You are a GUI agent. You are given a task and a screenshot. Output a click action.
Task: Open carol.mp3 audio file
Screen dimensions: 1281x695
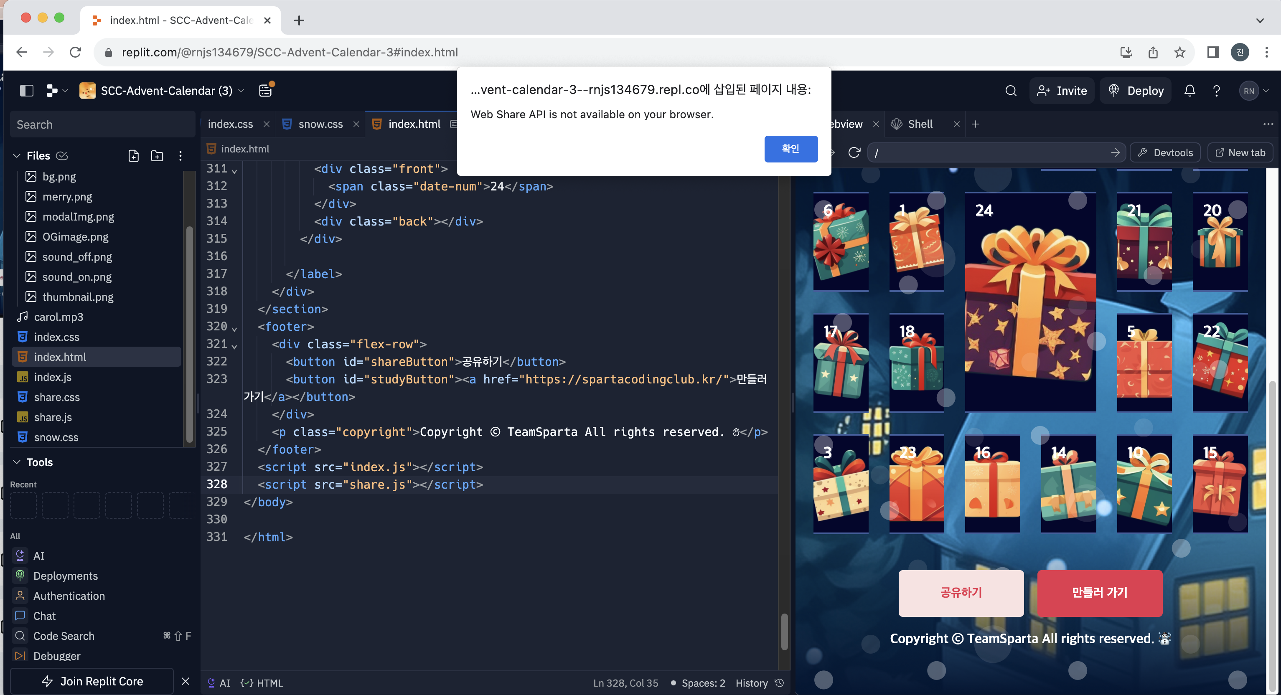(97, 317)
